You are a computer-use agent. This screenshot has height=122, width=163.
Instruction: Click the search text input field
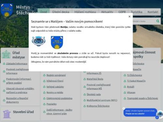pyautogui.click(x=144, y=21)
